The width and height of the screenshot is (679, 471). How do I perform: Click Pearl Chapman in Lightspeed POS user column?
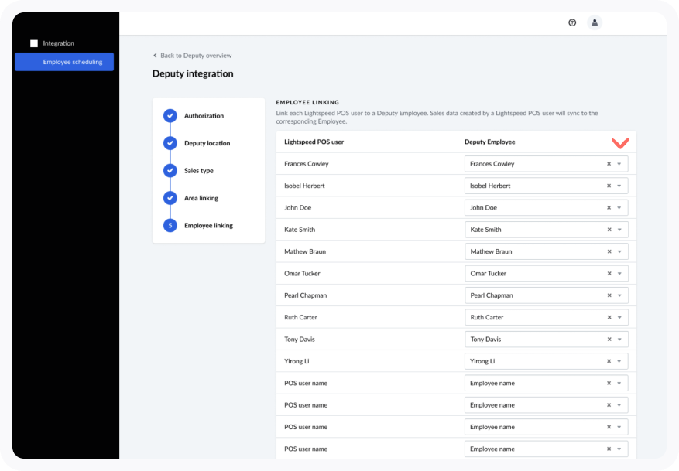[305, 295]
